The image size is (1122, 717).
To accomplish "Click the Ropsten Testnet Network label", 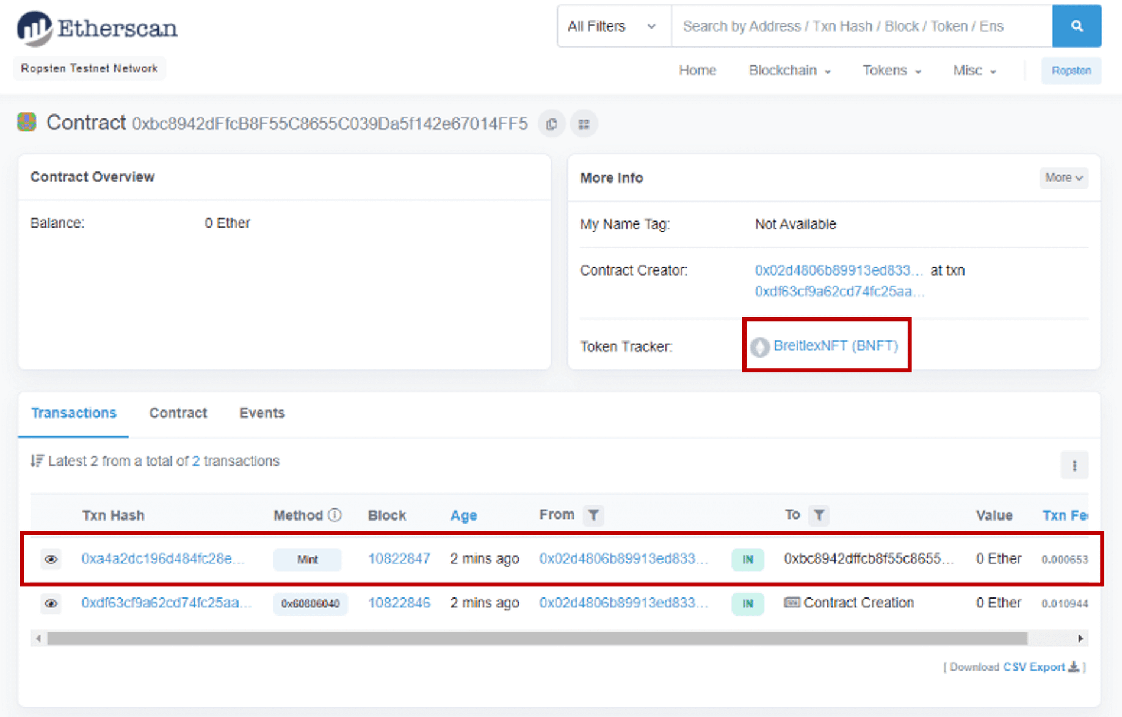I will 90,68.
